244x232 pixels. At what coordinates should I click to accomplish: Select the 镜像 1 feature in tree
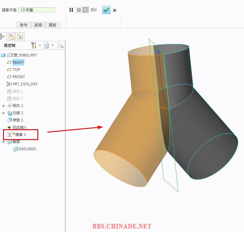pos(20,135)
